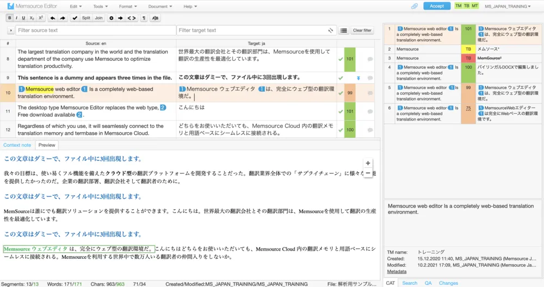The height and width of the screenshot is (287, 544).
Task: Toggle the MT indicator
Action: (474, 6)
